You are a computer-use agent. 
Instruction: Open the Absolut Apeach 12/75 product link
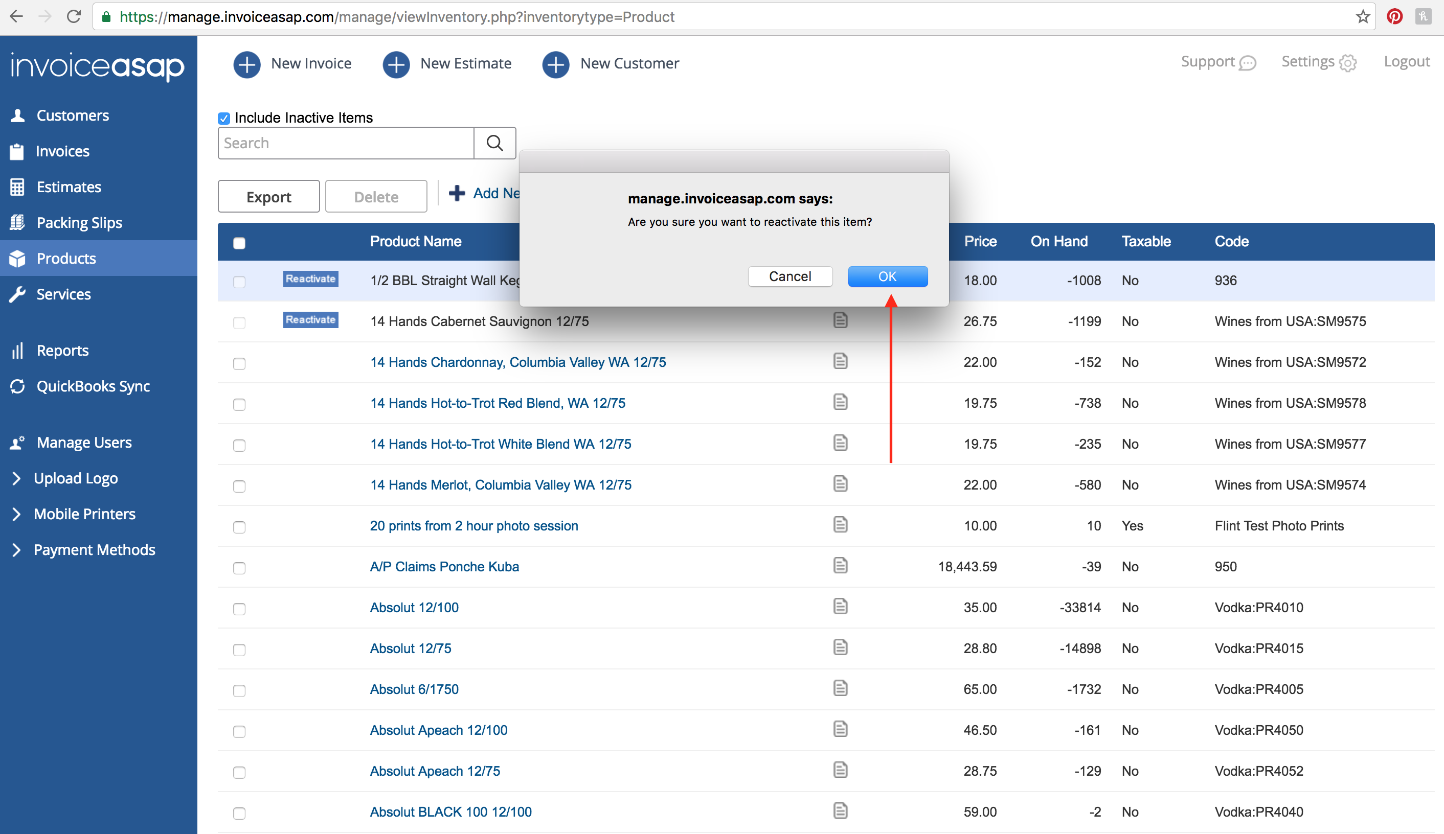(435, 771)
